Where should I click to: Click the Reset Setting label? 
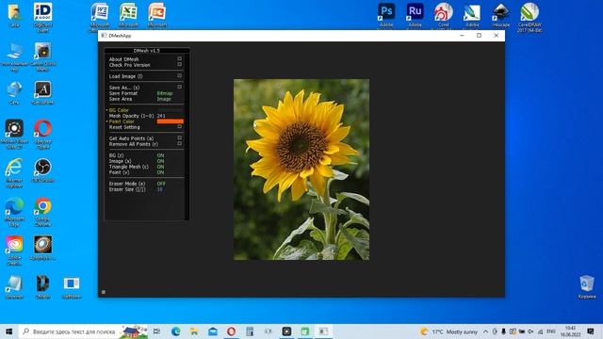(x=124, y=127)
